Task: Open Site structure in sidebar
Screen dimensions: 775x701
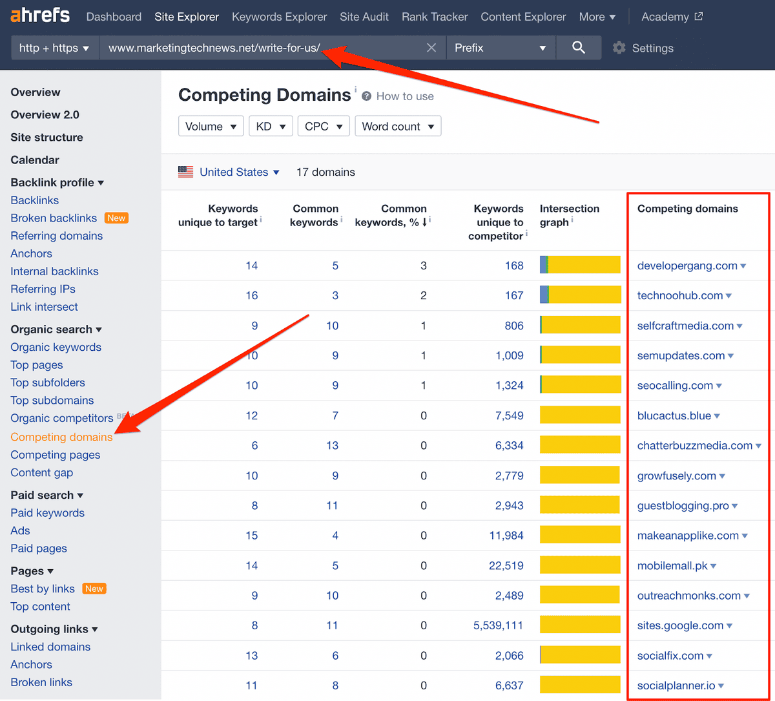Action: [x=46, y=138]
